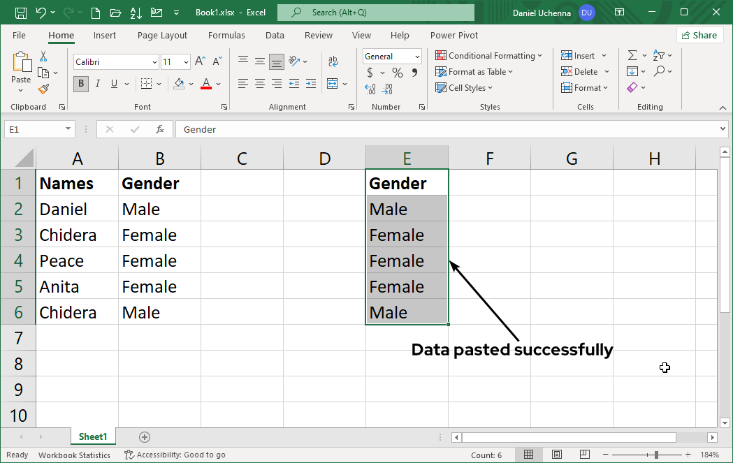The width and height of the screenshot is (733, 463).
Task: Expand the General number format dropdown
Action: (417, 57)
